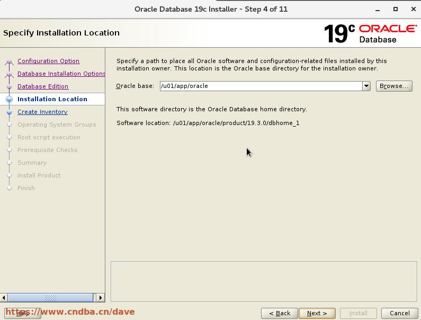This screenshot has height=320, width=421.
Task: Click the Operating System Groups step label
Action: point(57,125)
